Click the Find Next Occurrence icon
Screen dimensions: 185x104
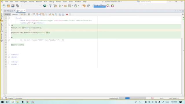(40, 14)
